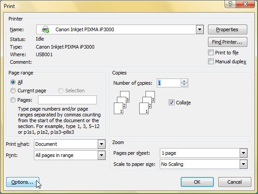Enable the Manual duplex checkbox

211,62
